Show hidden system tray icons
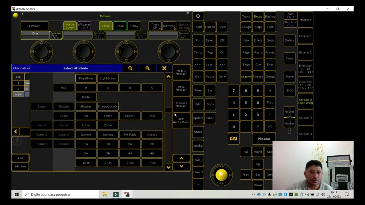 [253, 194]
